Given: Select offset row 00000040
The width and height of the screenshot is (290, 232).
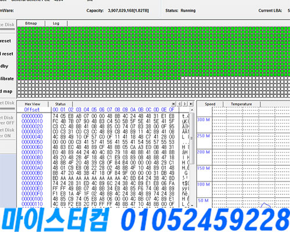Looking at the screenshot, I should pyautogui.click(x=32, y=137).
